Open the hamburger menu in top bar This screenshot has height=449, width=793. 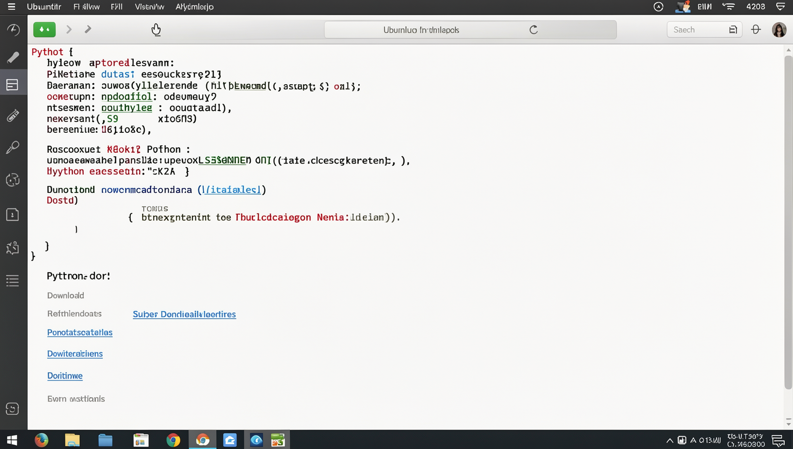[x=11, y=6]
